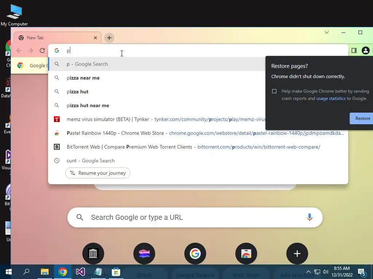Open My Computer desktop icon
The image size is (373, 279).
14,15
